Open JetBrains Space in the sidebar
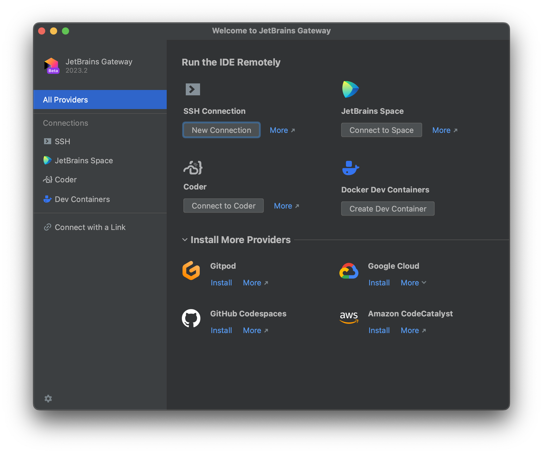Viewport: 543px width, 454px height. coord(100,160)
